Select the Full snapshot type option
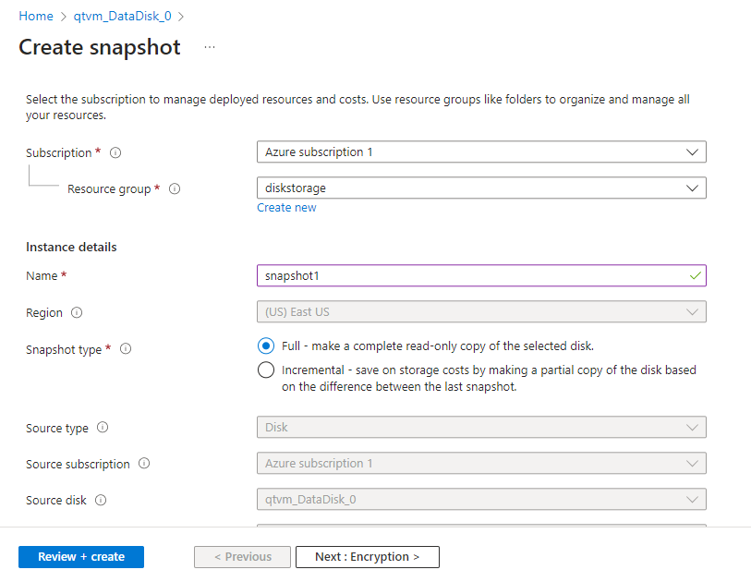The width and height of the screenshot is (751, 582). click(266, 346)
